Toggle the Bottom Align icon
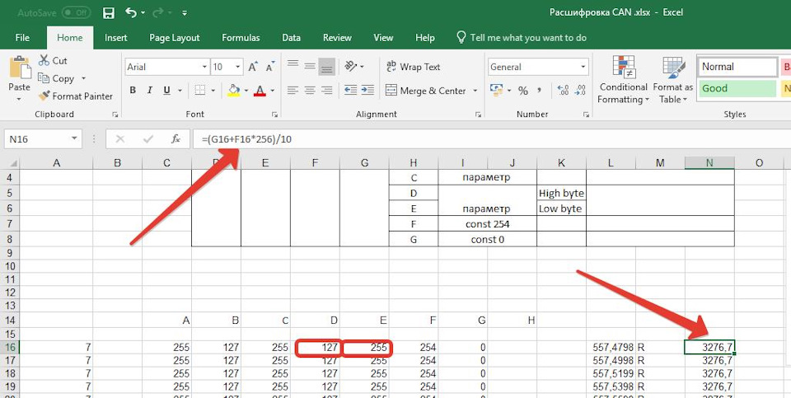791x398 pixels. tap(327, 66)
